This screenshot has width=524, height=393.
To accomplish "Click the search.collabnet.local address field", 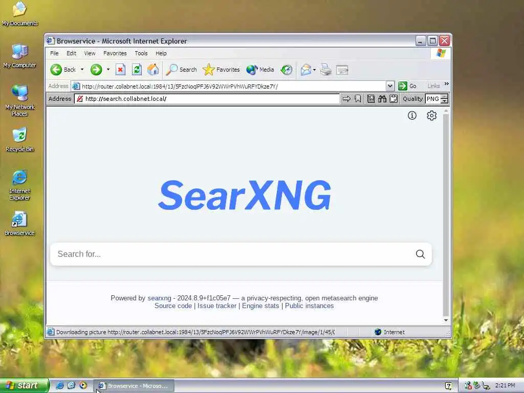I will pyautogui.click(x=207, y=99).
